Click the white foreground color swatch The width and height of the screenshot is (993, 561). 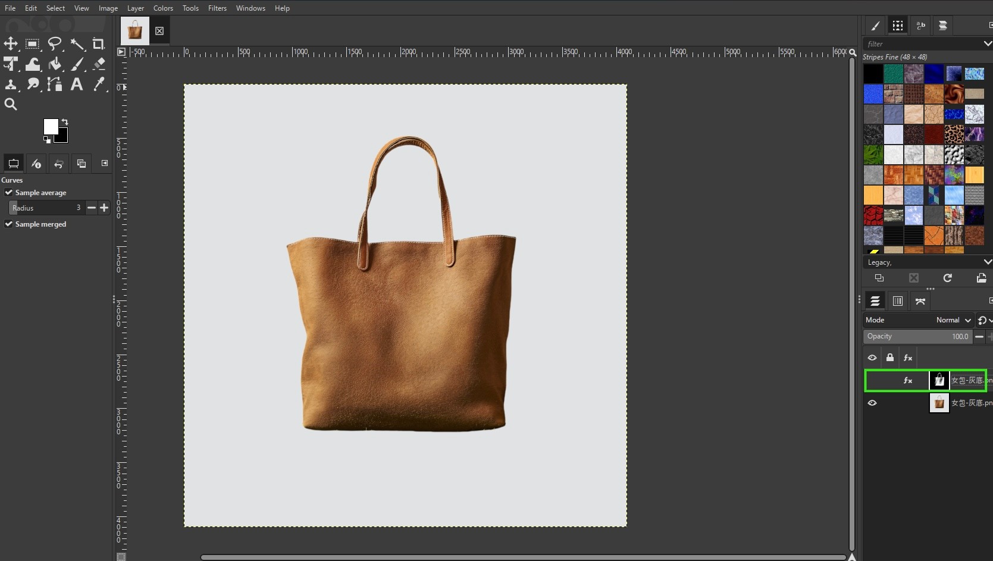pos(51,126)
